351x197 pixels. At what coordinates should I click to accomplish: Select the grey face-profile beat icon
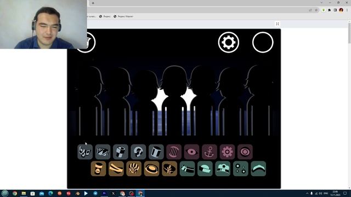pos(138,152)
